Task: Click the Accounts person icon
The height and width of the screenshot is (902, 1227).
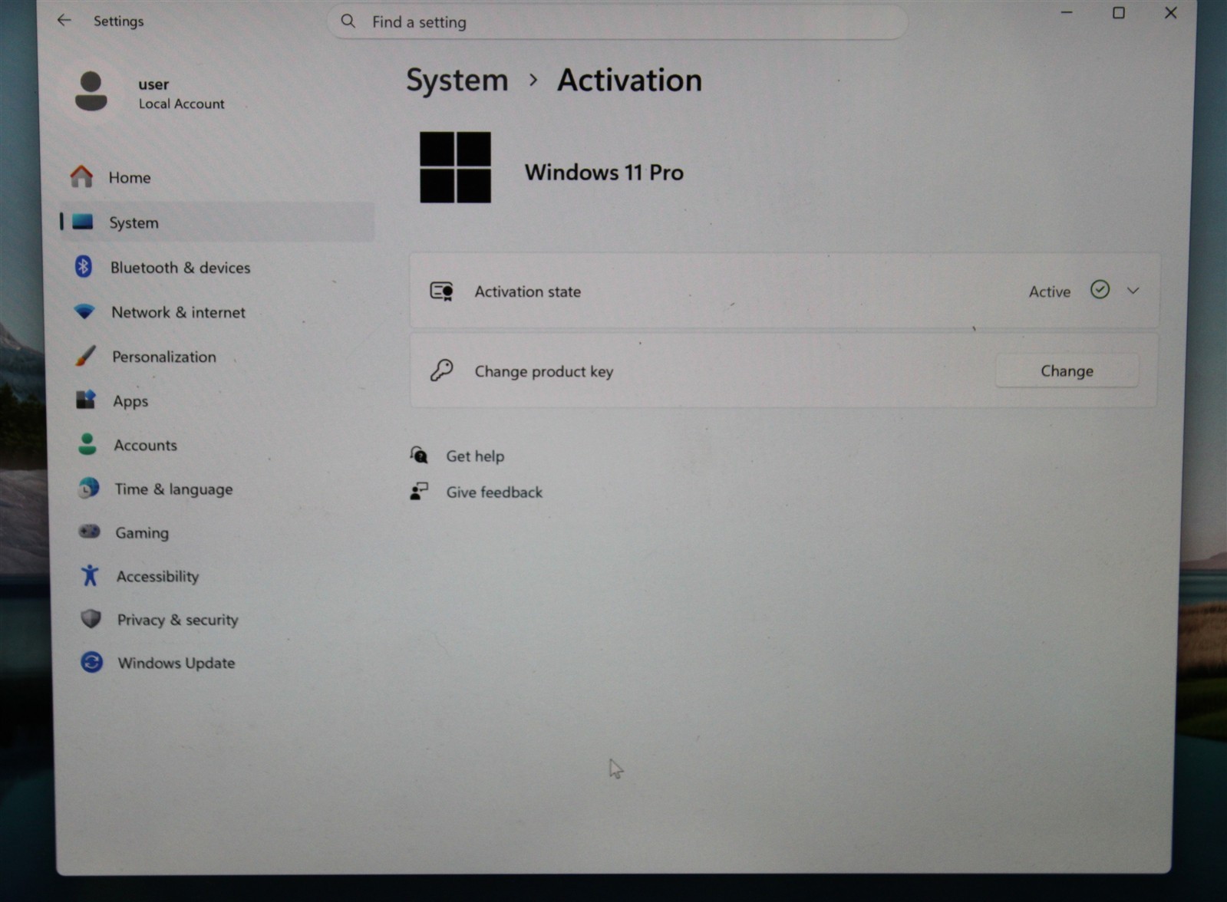Action: (87, 444)
